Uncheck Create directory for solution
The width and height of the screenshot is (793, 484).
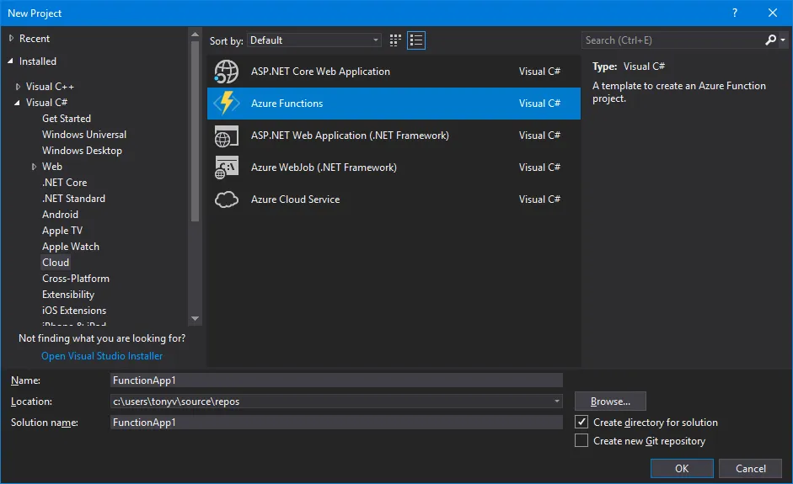(581, 422)
